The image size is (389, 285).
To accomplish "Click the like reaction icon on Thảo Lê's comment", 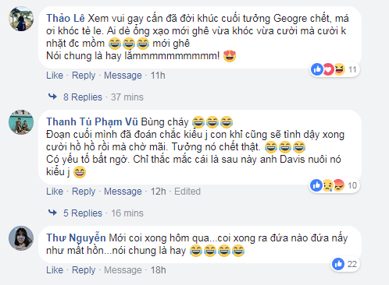I will [x=317, y=69].
